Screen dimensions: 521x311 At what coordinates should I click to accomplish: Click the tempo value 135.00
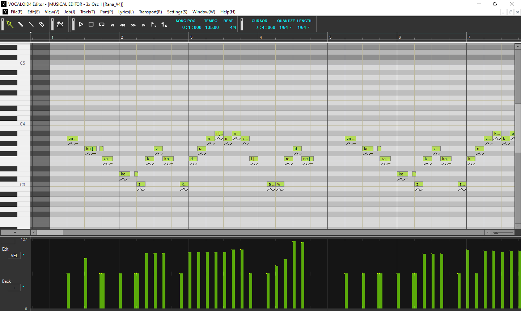[x=212, y=27]
